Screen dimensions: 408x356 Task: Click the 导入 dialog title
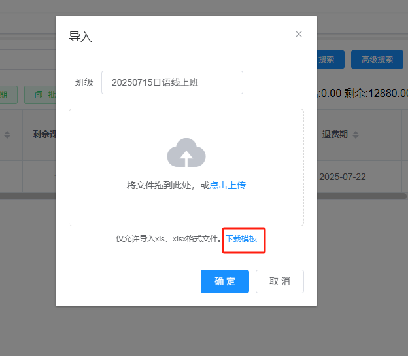(x=80, y=37)
